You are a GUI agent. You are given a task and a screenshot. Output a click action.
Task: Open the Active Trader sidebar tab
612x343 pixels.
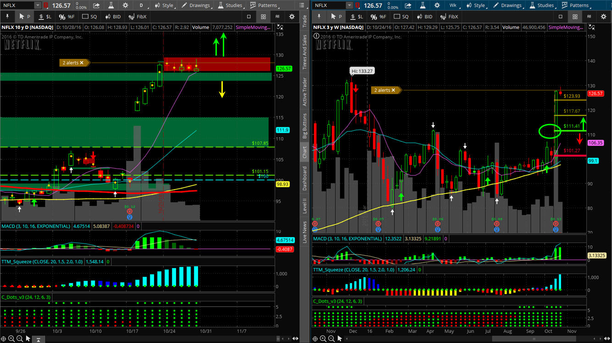[305, 92]
